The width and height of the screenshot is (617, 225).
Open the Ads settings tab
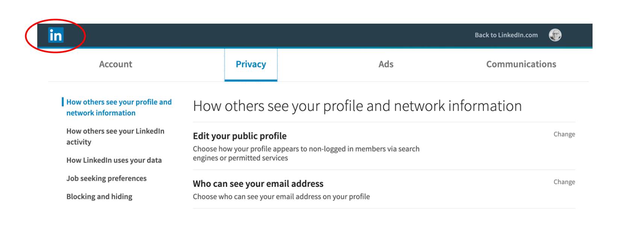coord(386,64)
